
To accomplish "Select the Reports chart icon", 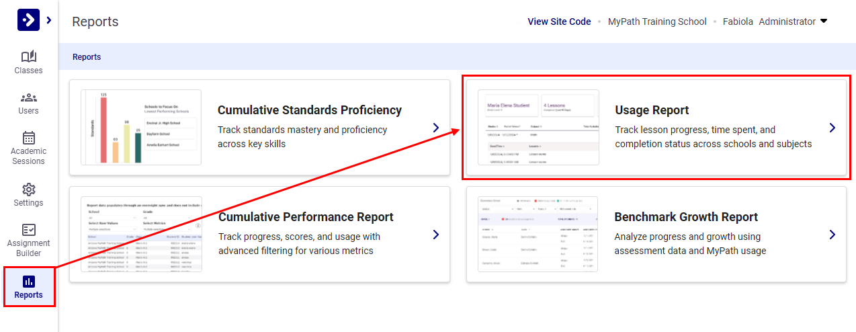I will pyautogui.click(x=29, y=281).
